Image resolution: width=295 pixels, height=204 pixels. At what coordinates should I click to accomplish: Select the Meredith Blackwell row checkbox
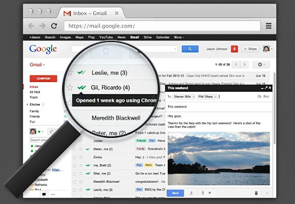75,182
